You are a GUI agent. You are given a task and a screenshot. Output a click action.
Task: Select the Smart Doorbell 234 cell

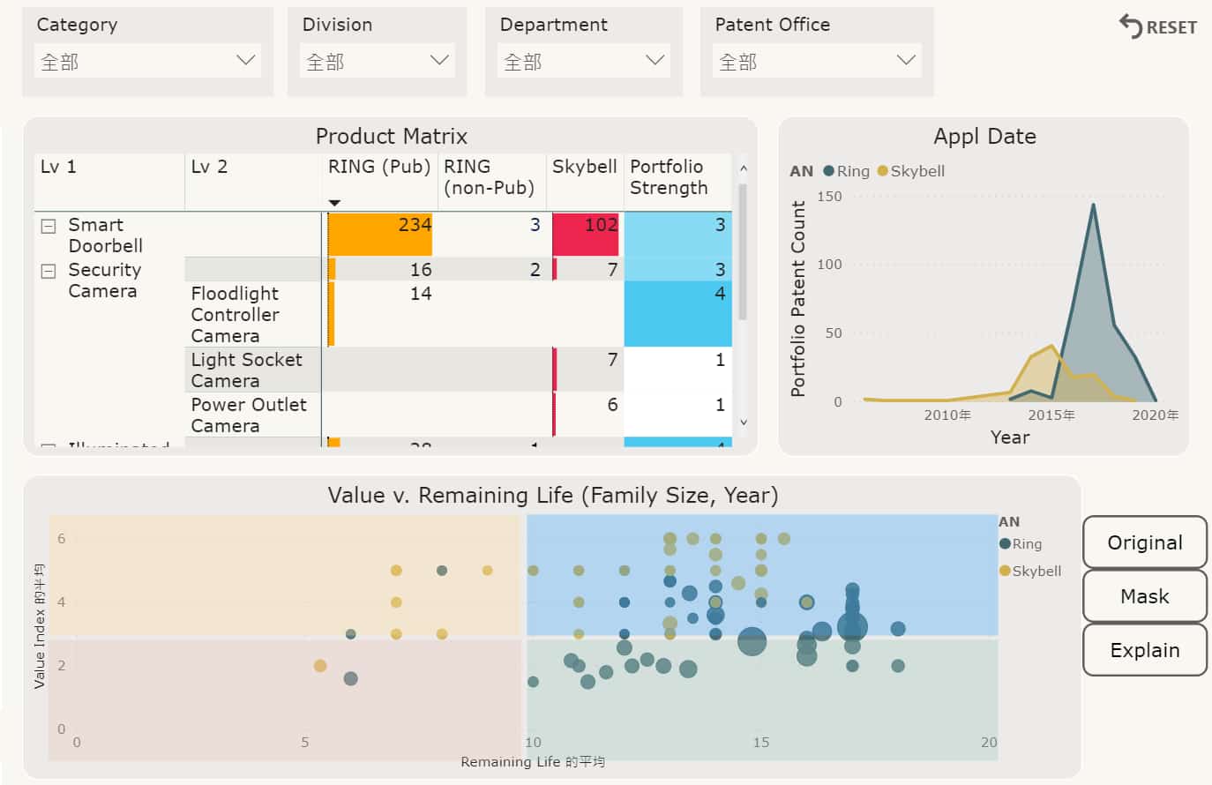point(380,234)
